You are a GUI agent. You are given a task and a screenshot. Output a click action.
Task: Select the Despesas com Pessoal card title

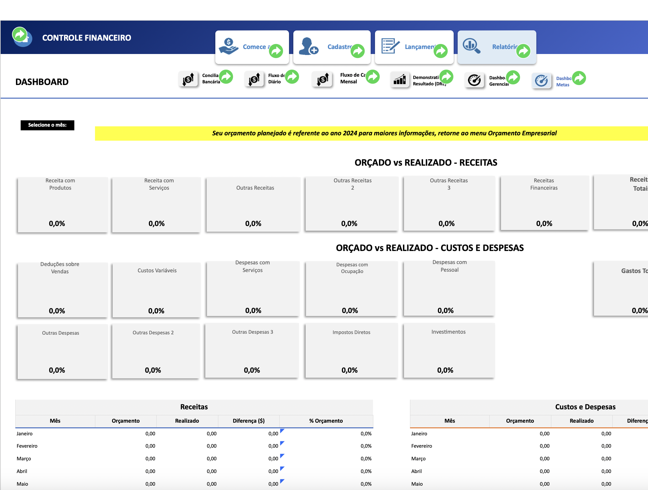click(x=450, y=266)
